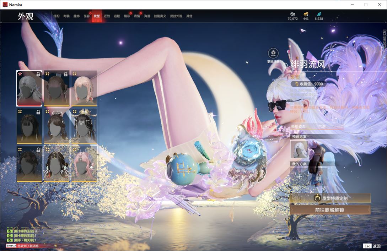Screen dimensions: 387x251
Task: Click the gold ticket icon above 441
Action: click(x=306, y=14)
